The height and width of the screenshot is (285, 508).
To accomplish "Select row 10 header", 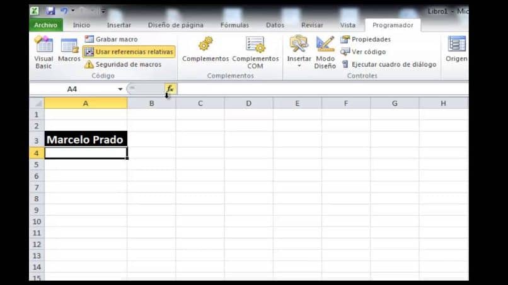I will coord(37,221).
